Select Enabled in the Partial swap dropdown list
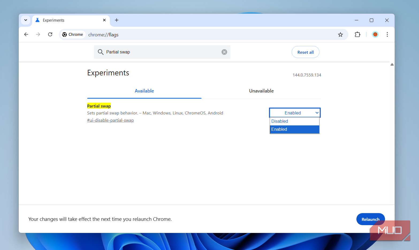The height and width of the screenshot is (250, 419). pos(295,129)
